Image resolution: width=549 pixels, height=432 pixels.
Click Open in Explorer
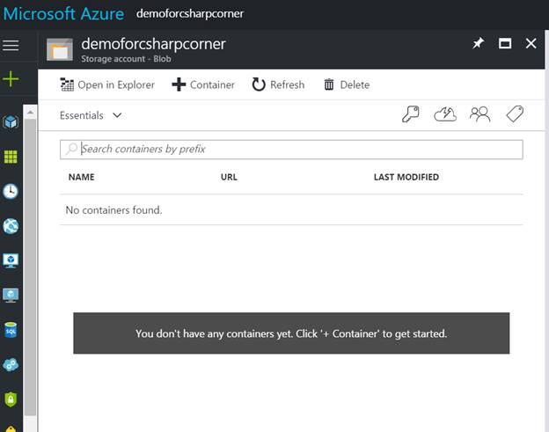pos(107,84)
